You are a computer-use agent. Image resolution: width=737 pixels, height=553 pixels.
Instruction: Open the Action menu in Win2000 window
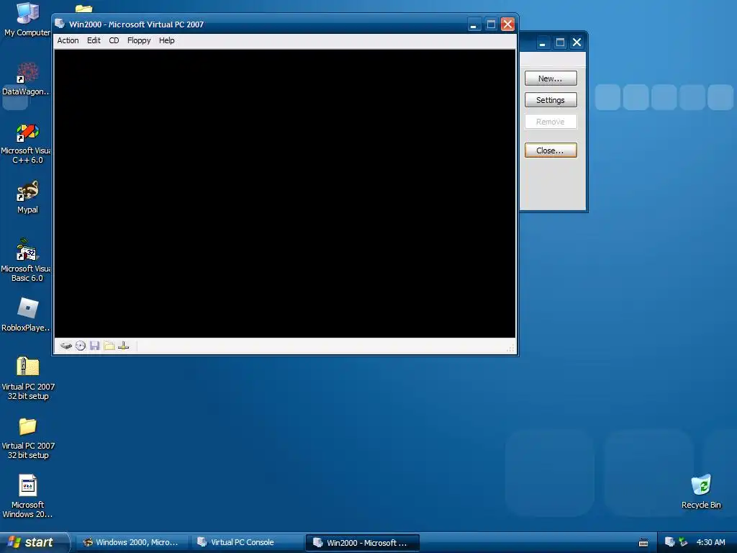pyautogui.click(x=68, y=40)
